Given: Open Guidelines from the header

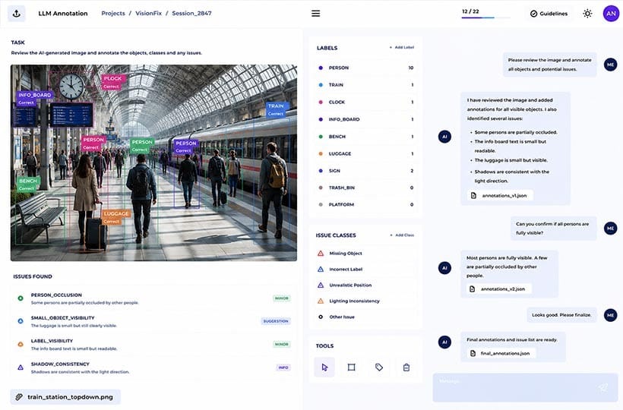Looking at the screenshot, I should pos(549,14).
